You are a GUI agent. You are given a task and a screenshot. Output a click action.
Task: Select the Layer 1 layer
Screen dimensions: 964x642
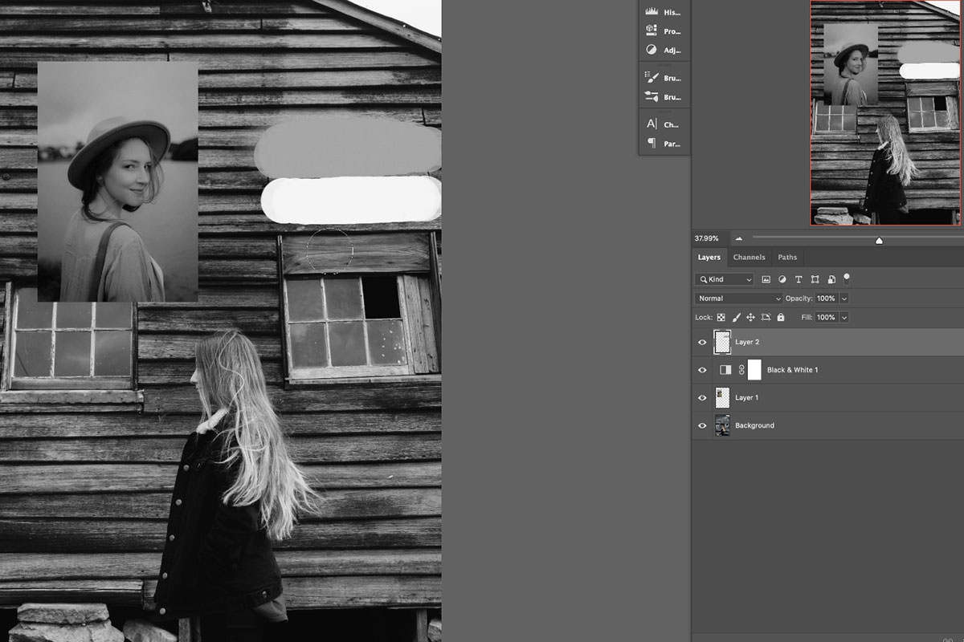[747, 397]
